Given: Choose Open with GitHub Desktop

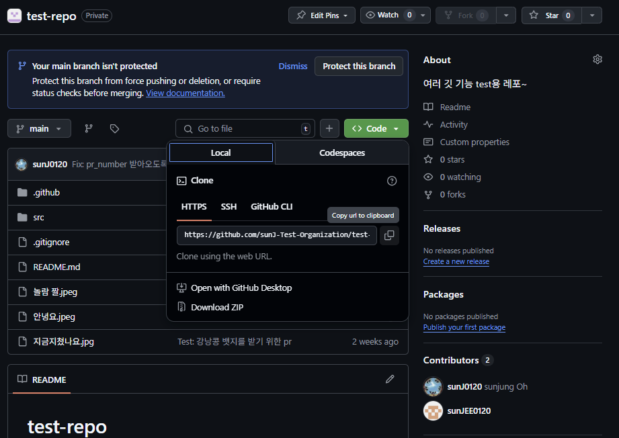Looking at the screenshot, I should pos(241,288).
